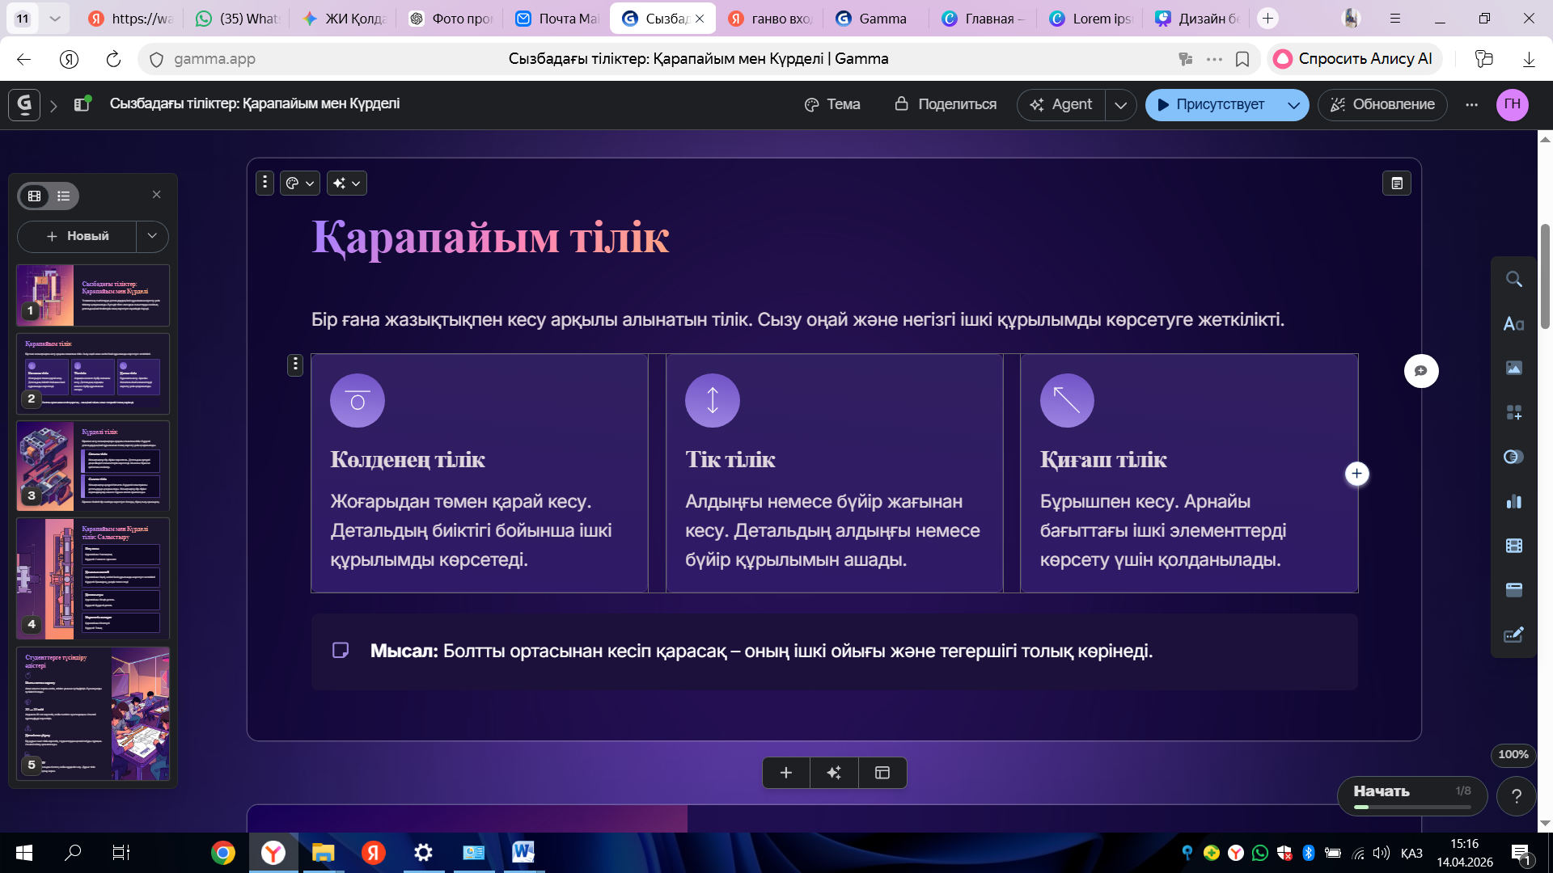The image size is (1553, 873).
Task: Open text formatting Aa panel
Action: tap(1514, 324)
